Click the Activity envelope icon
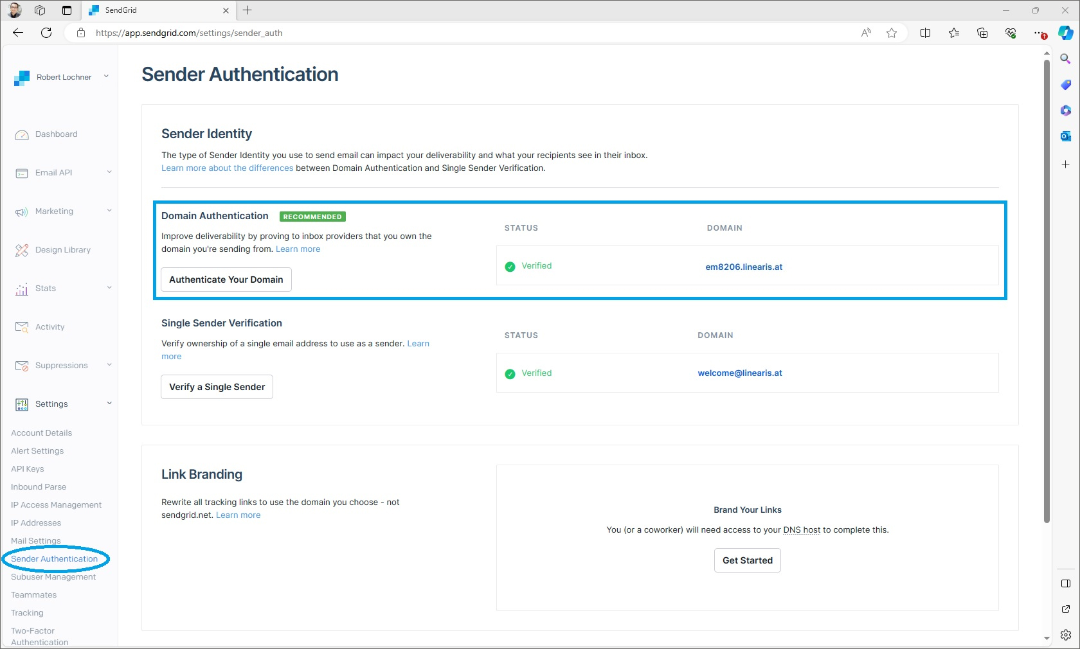 click(22, 328)
